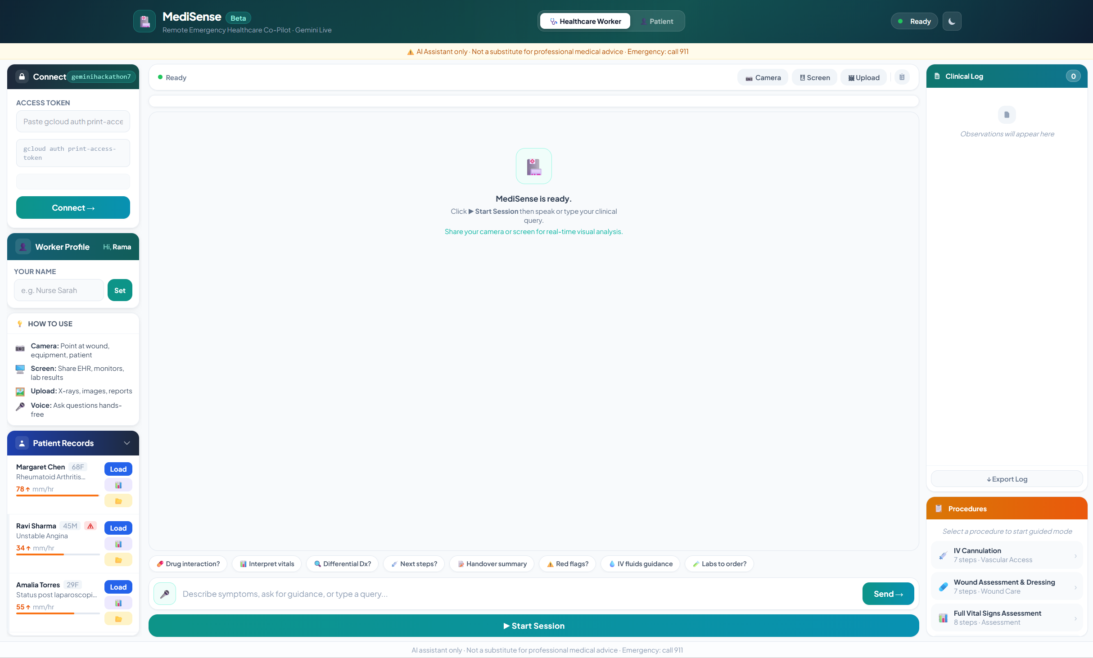Viewport: 1093px width, 658px height.
Task: Switch to Patient mode
Action: pyautogui.click(x=657, y=21)
